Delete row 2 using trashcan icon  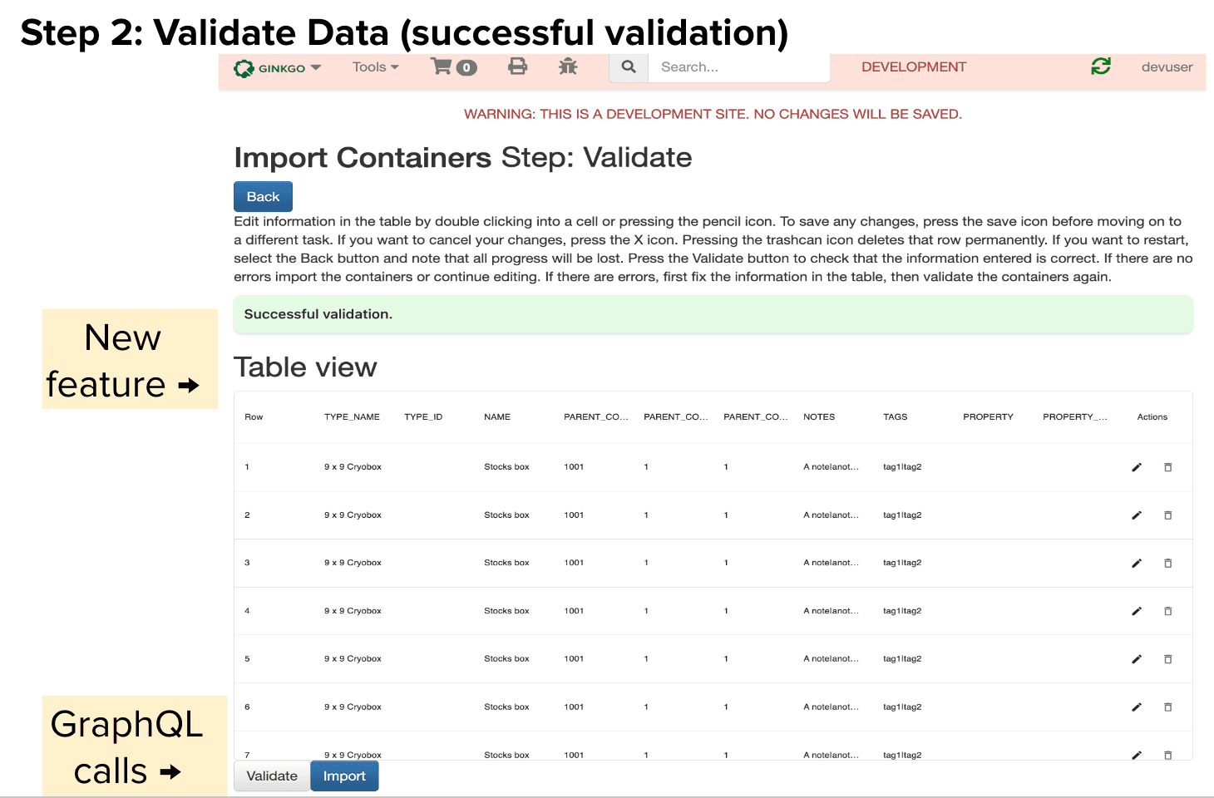coord(1167,515)
